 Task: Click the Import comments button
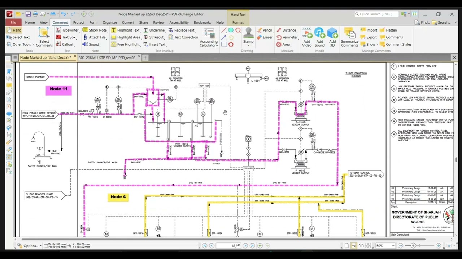pyautogui.click(x=369, y=30)
